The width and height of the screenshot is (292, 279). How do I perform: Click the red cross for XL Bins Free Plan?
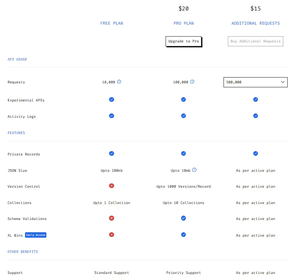[x=112, y=234]
